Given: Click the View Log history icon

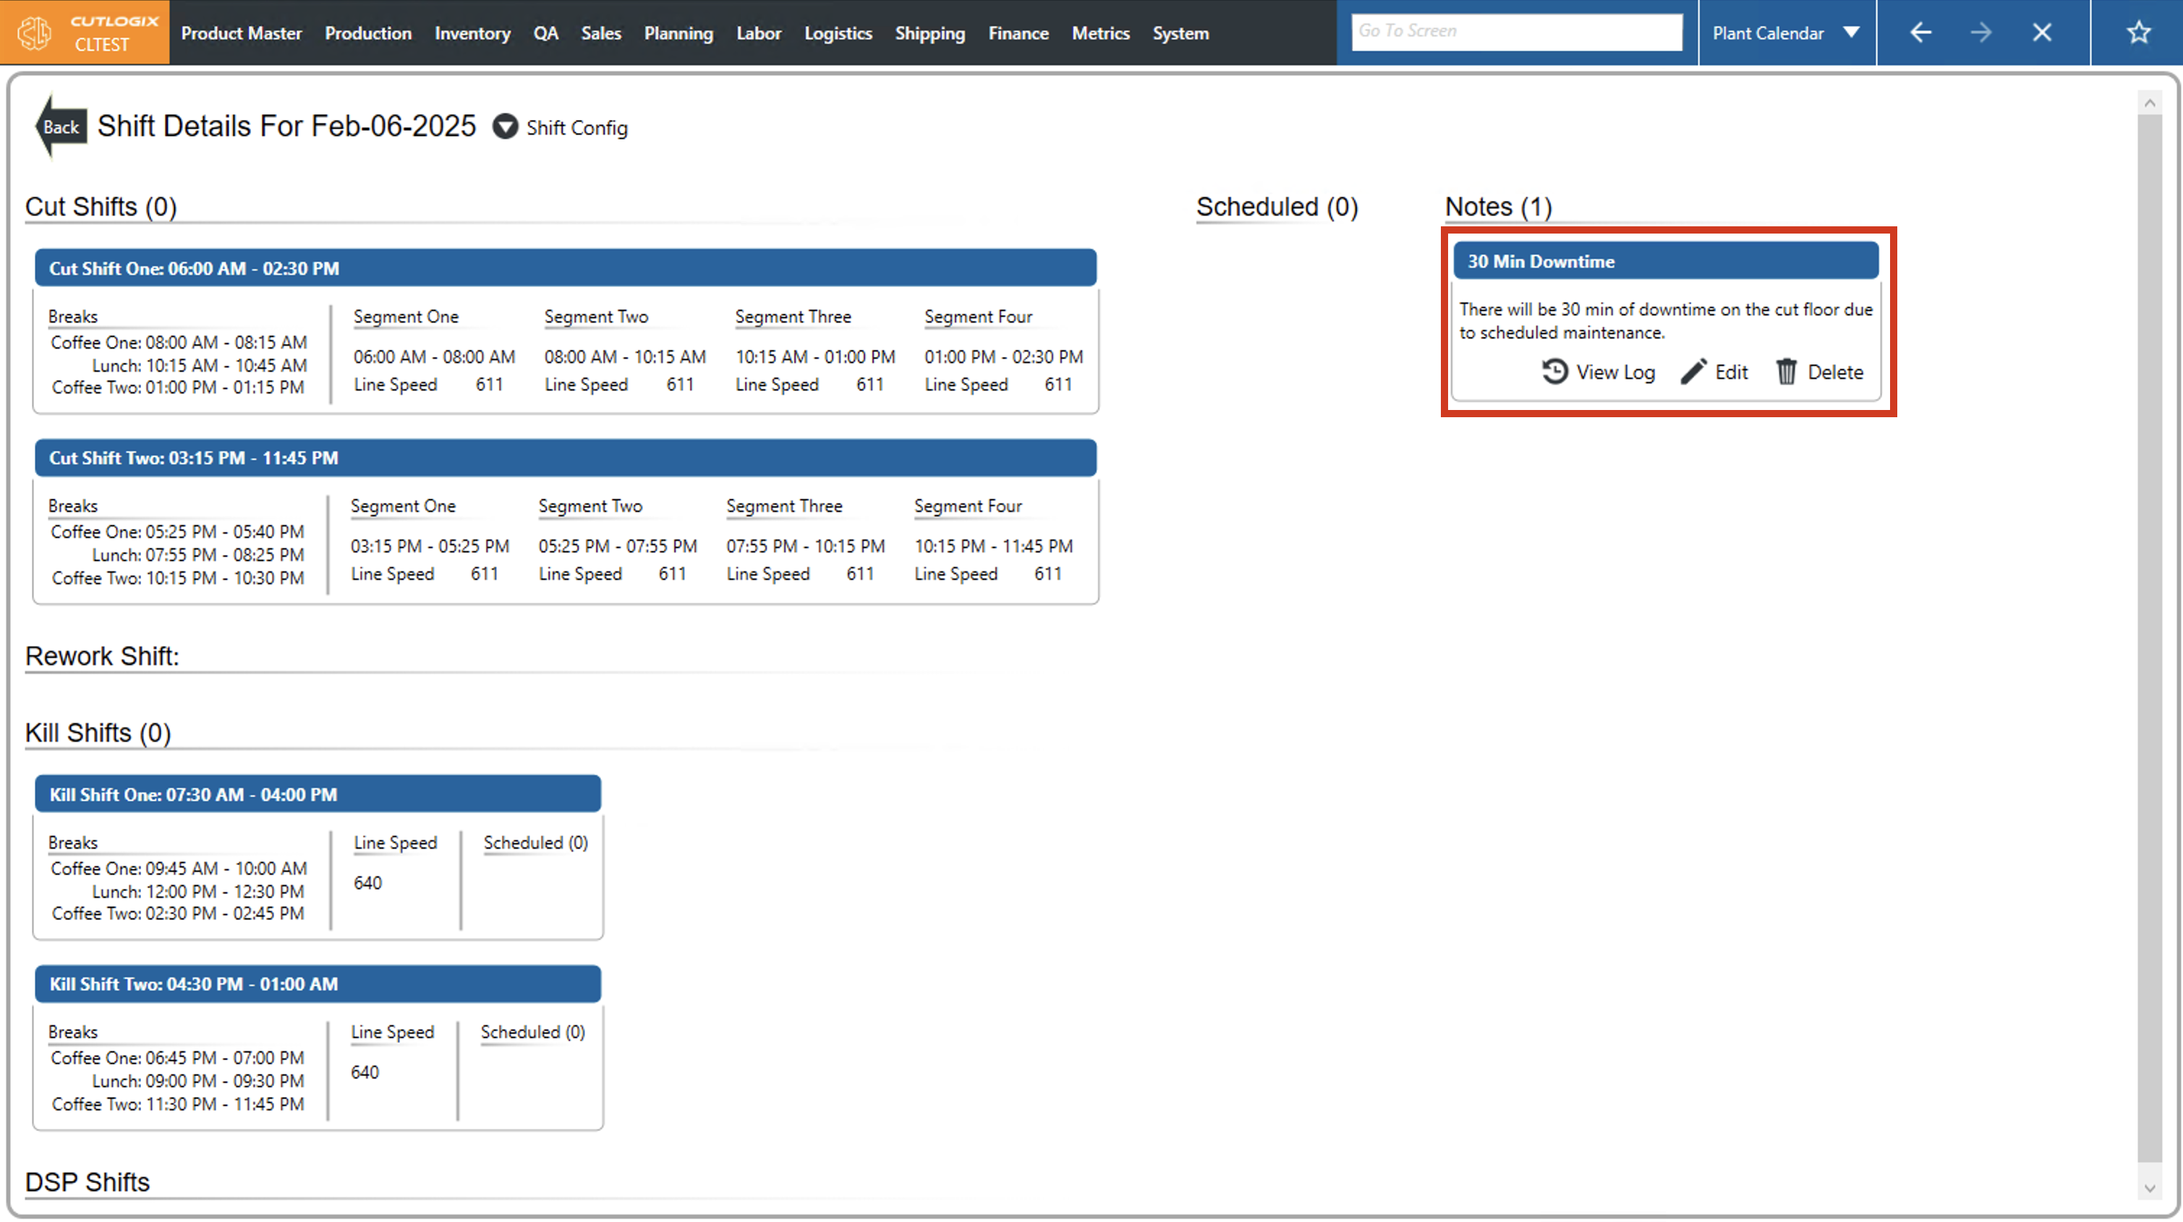Looking at the screenshot, I should point(1554,372).
